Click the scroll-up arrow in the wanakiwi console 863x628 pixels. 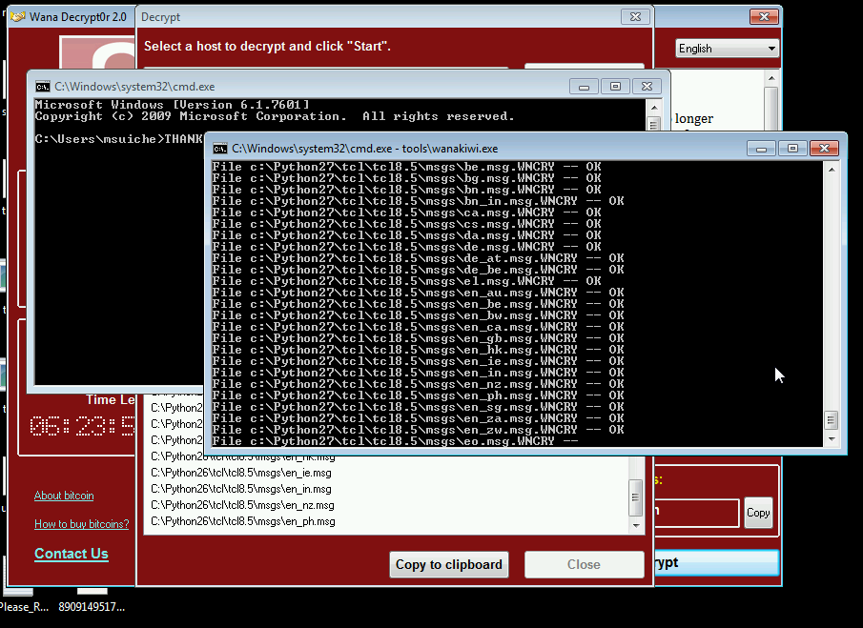click(832, 170)
